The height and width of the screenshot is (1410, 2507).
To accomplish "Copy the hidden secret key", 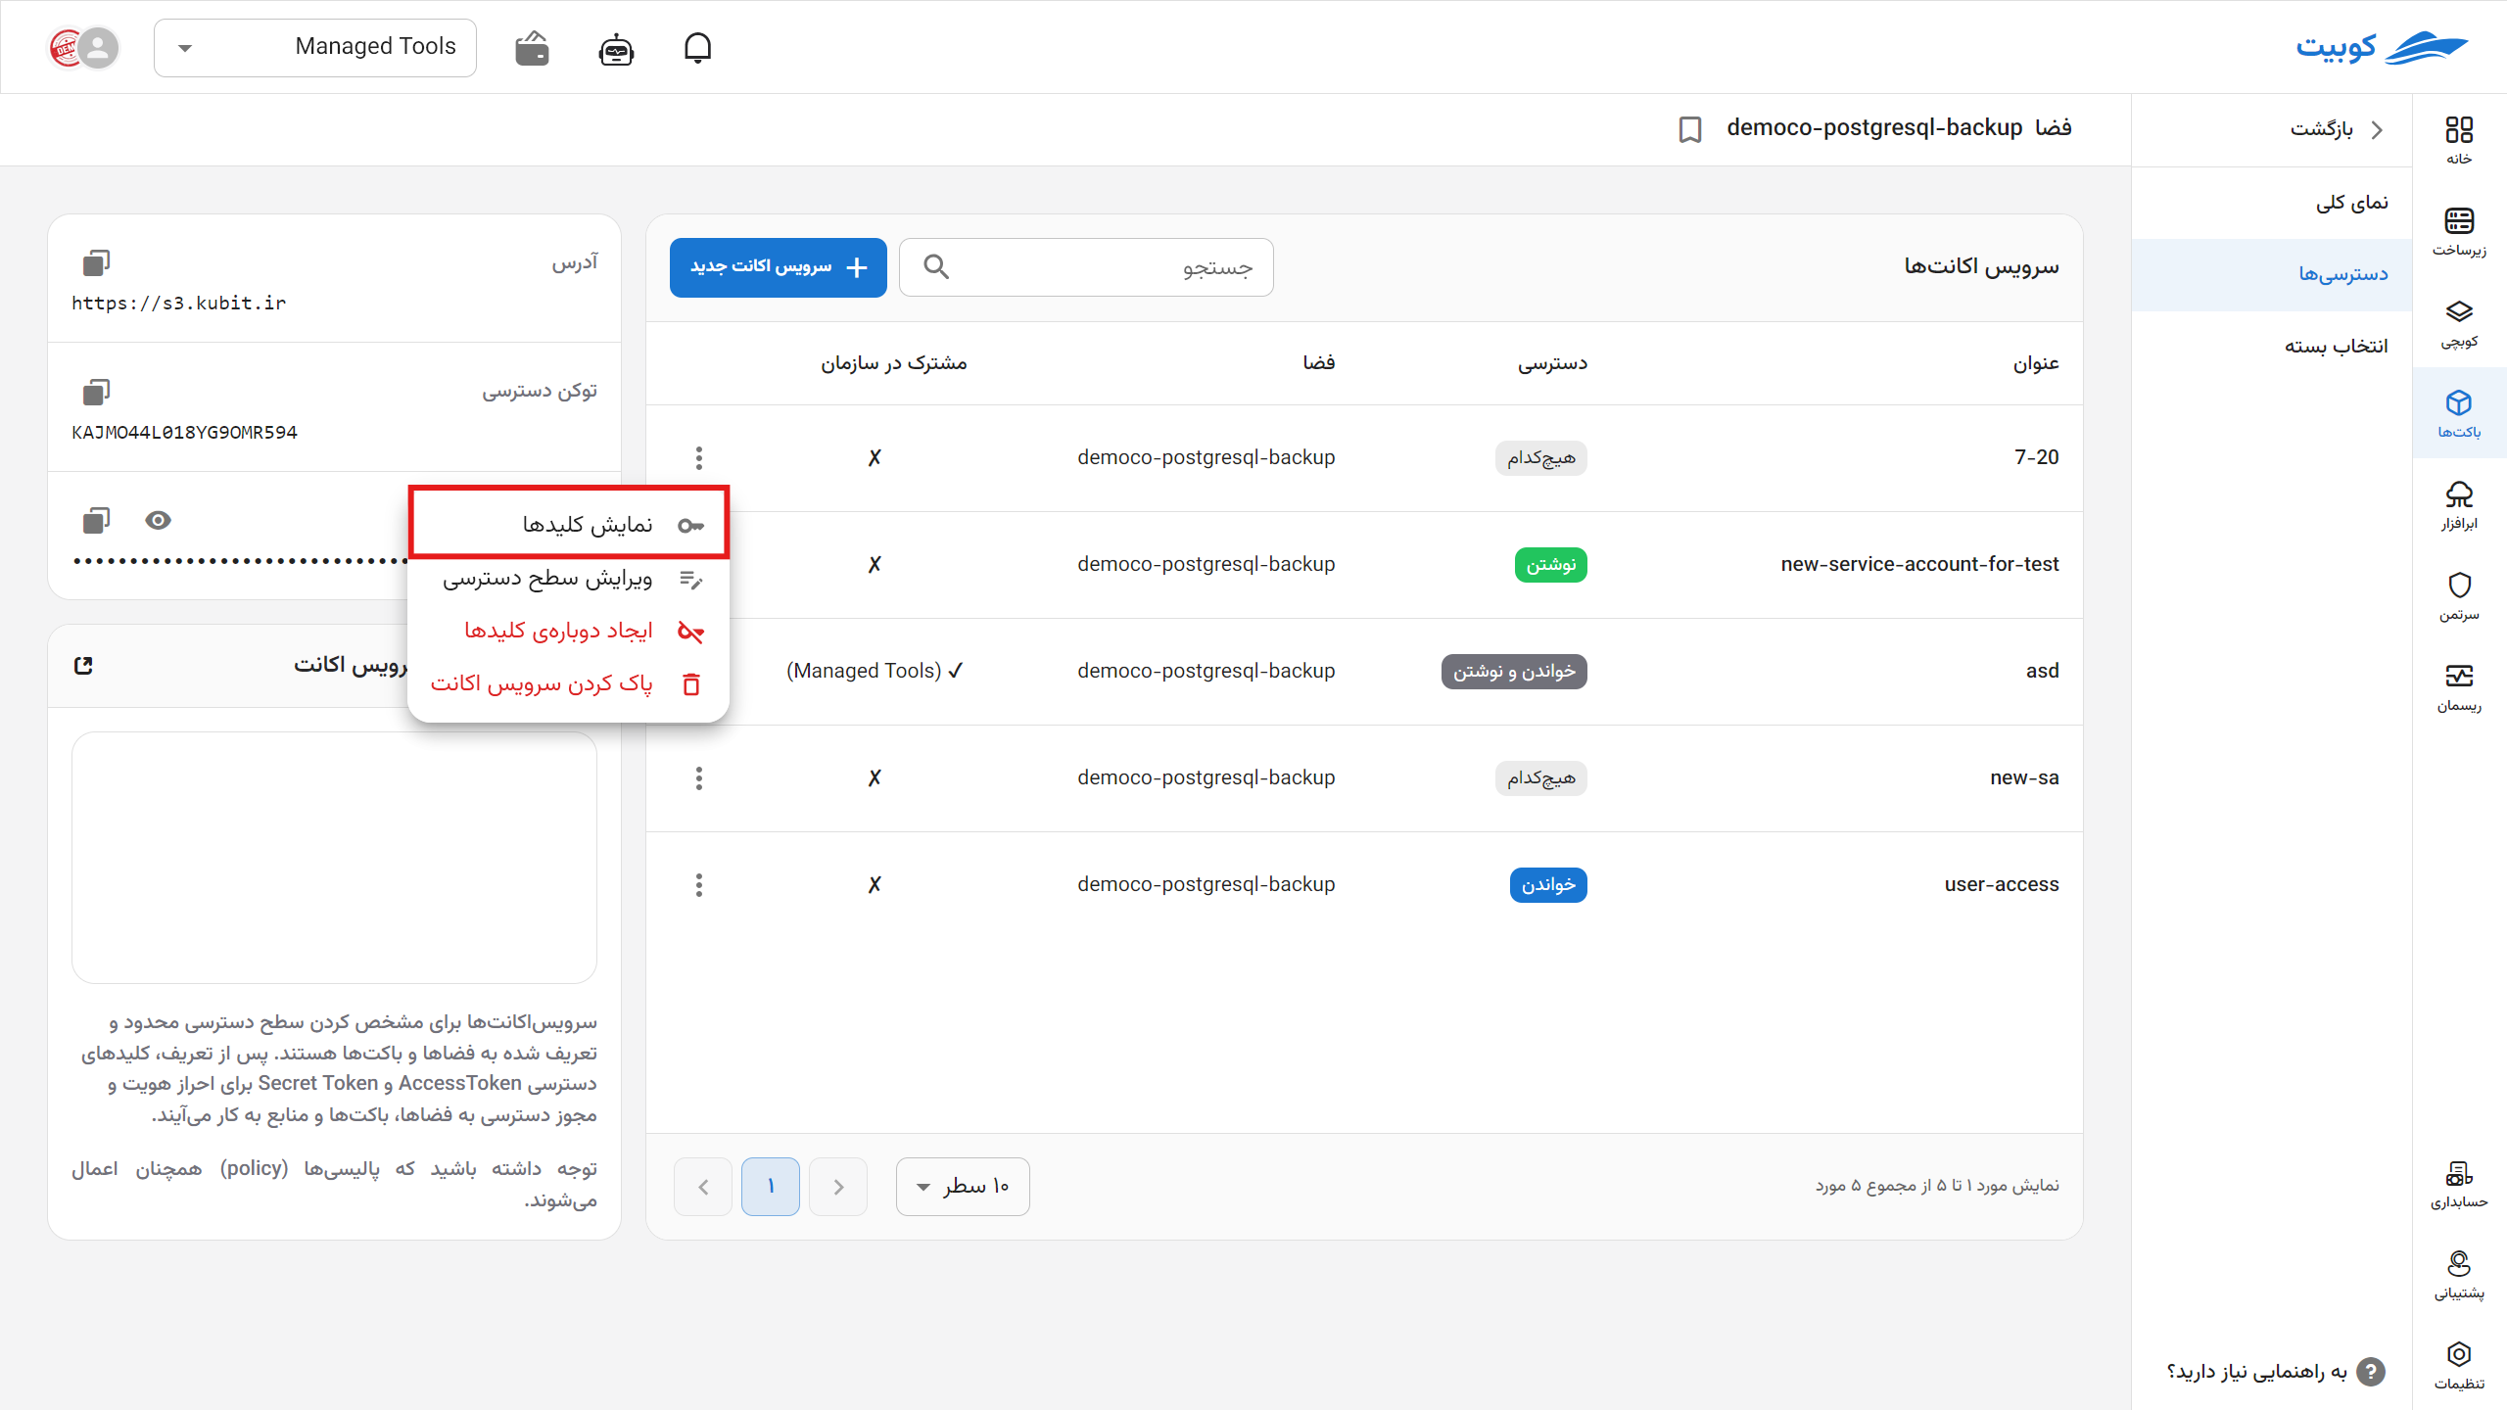I will click(x=96, y=520).
